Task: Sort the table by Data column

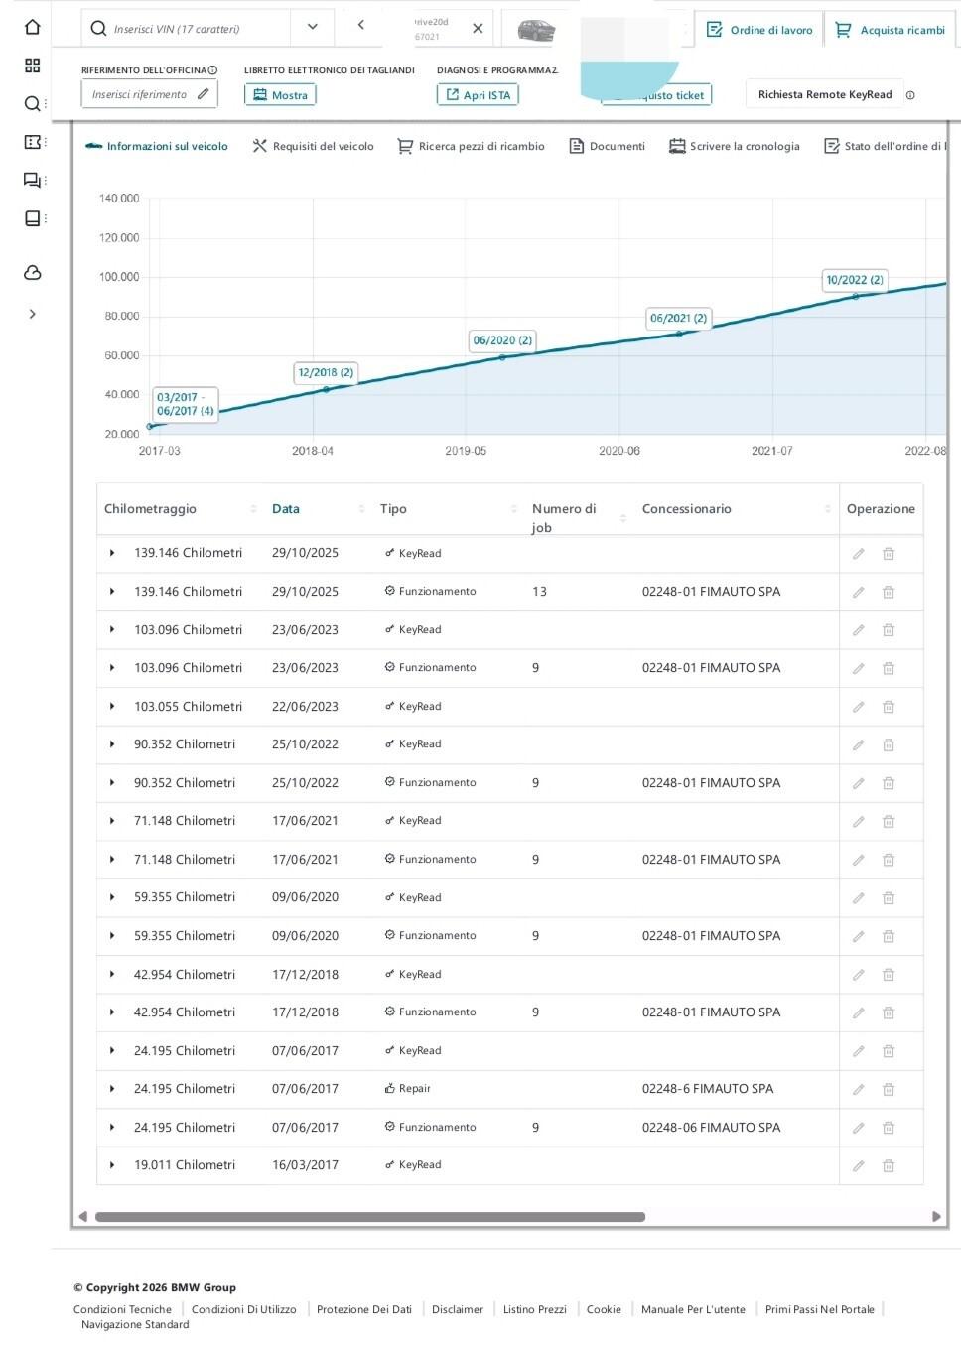Action: point(286,509)
